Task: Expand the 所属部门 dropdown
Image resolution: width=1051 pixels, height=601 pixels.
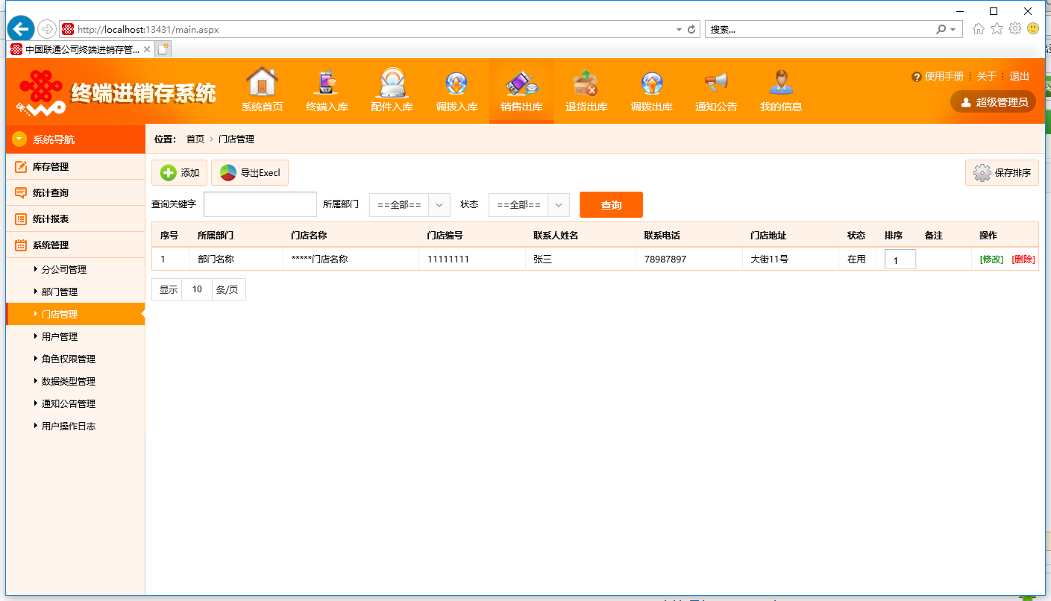Action: coord(410,205)
